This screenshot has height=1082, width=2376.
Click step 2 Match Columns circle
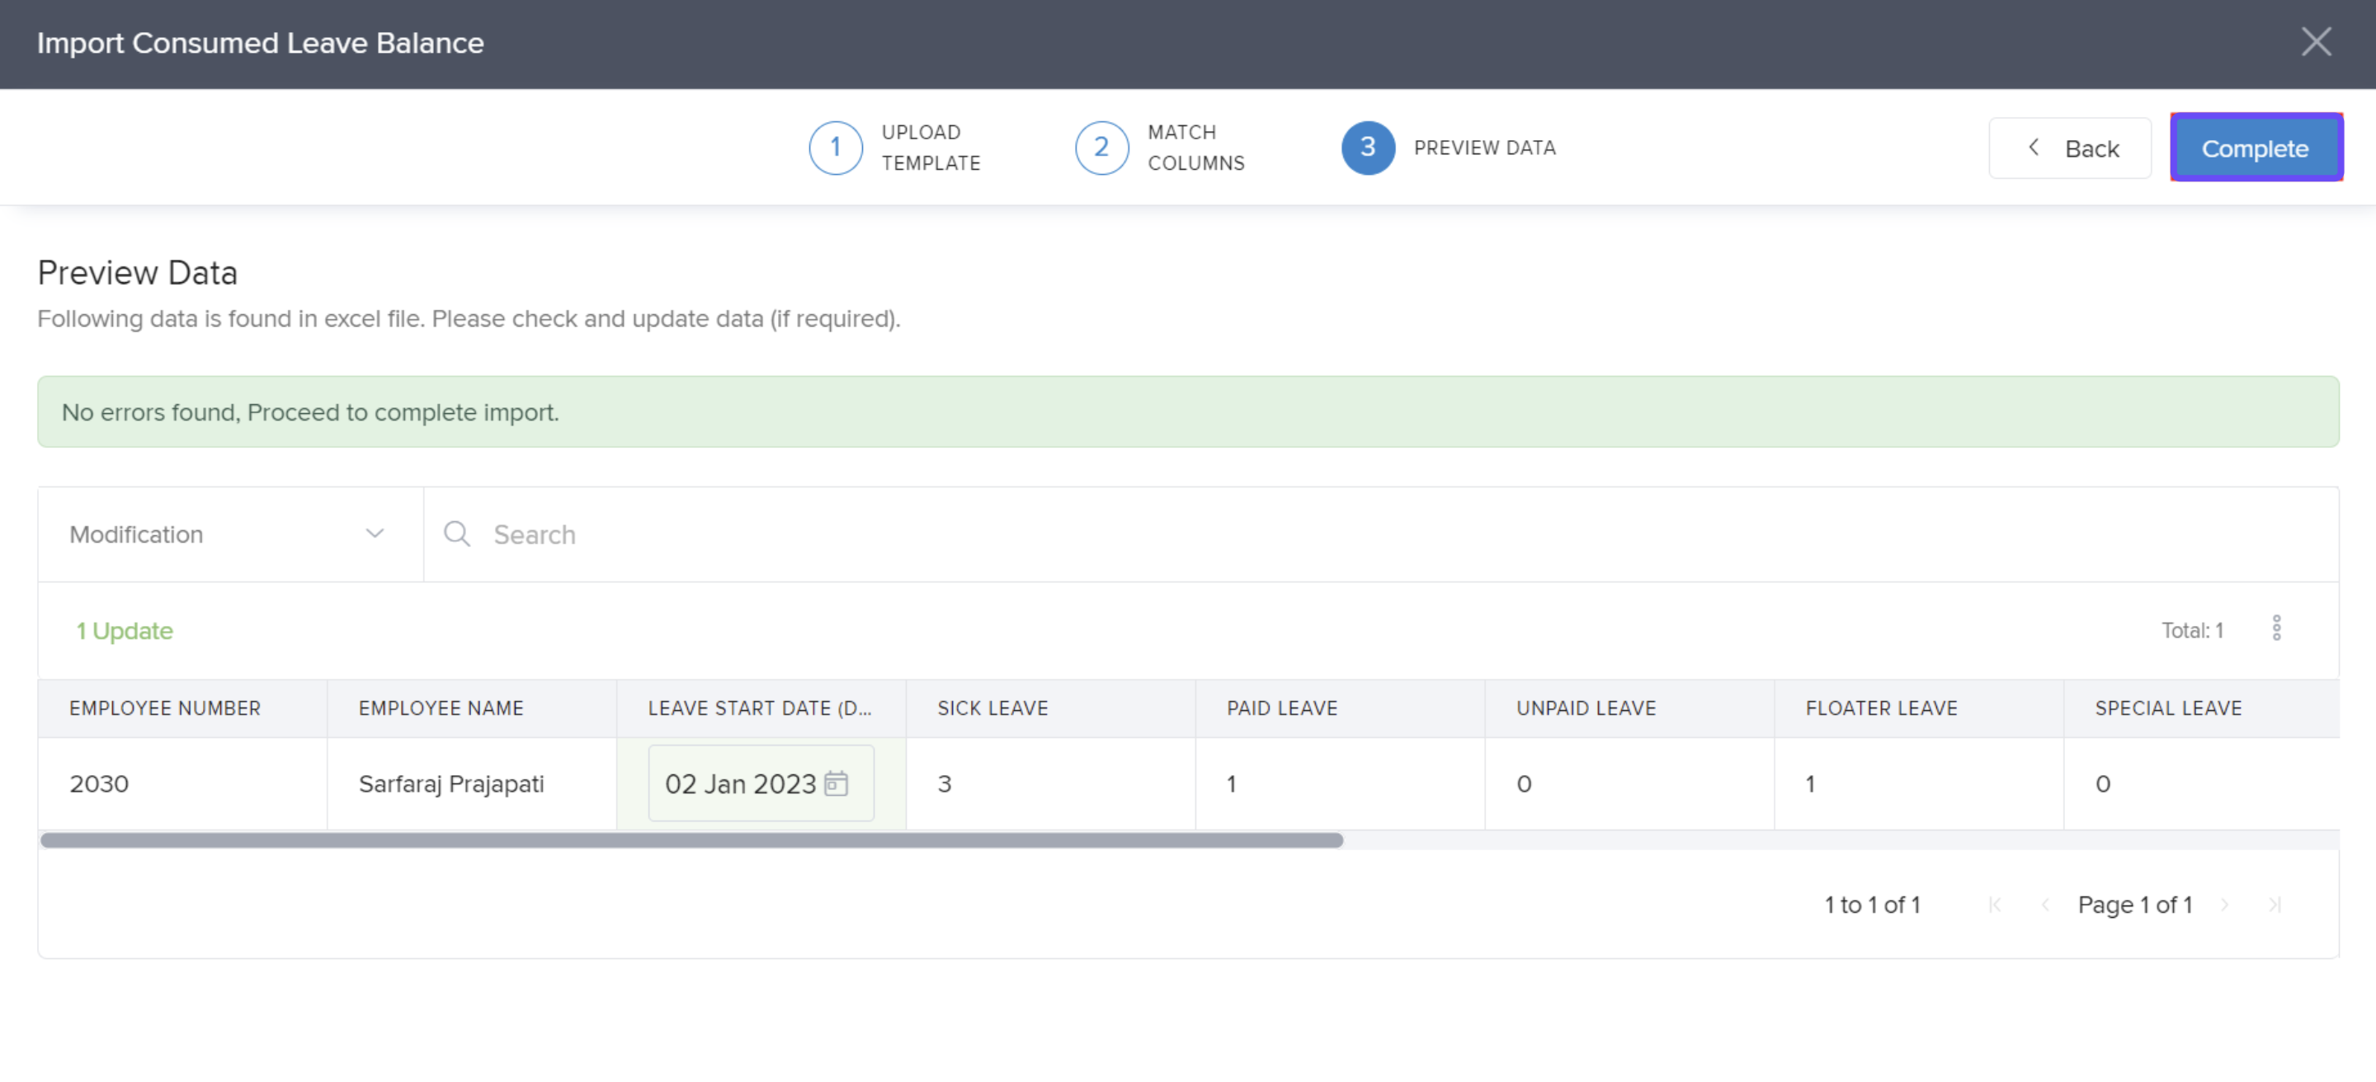(x=1101, y=148)
